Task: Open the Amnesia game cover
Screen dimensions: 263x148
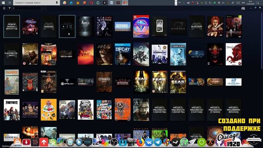Action: click(x=85, y=26)
